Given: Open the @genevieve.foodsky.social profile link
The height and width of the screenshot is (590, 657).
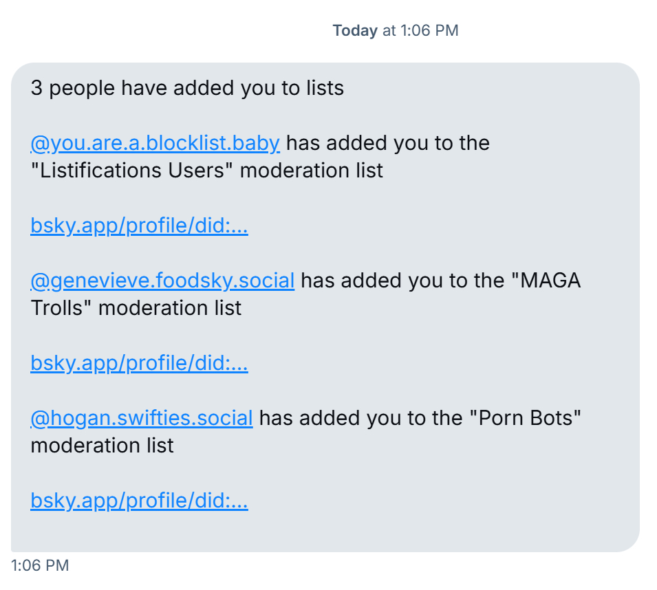Looking at the screenshot, I should coord(162,281).
